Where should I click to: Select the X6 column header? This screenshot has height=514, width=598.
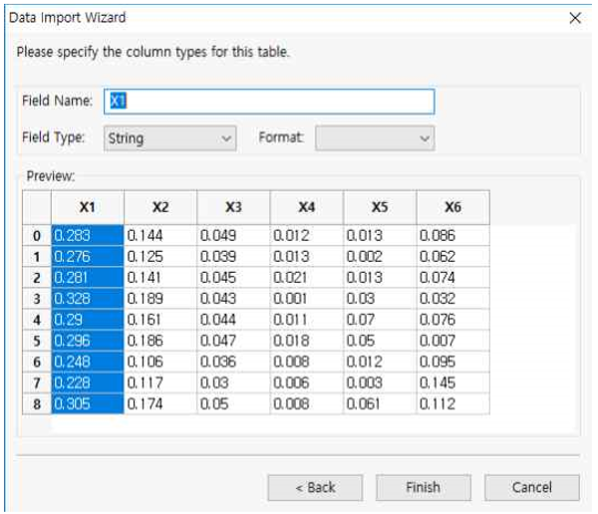(x=452, y=206)
